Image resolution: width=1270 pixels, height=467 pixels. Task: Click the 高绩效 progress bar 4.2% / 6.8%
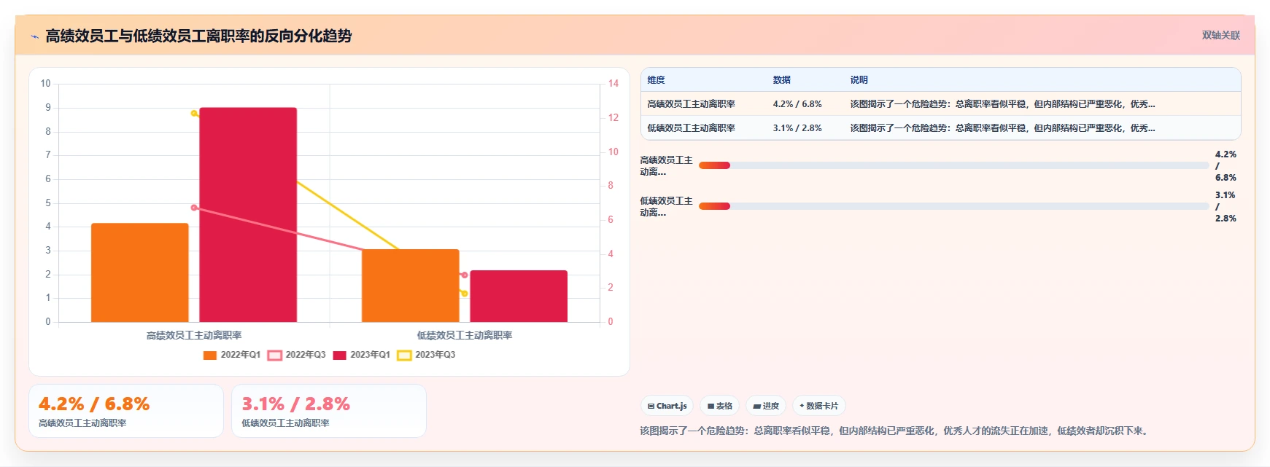953,165
